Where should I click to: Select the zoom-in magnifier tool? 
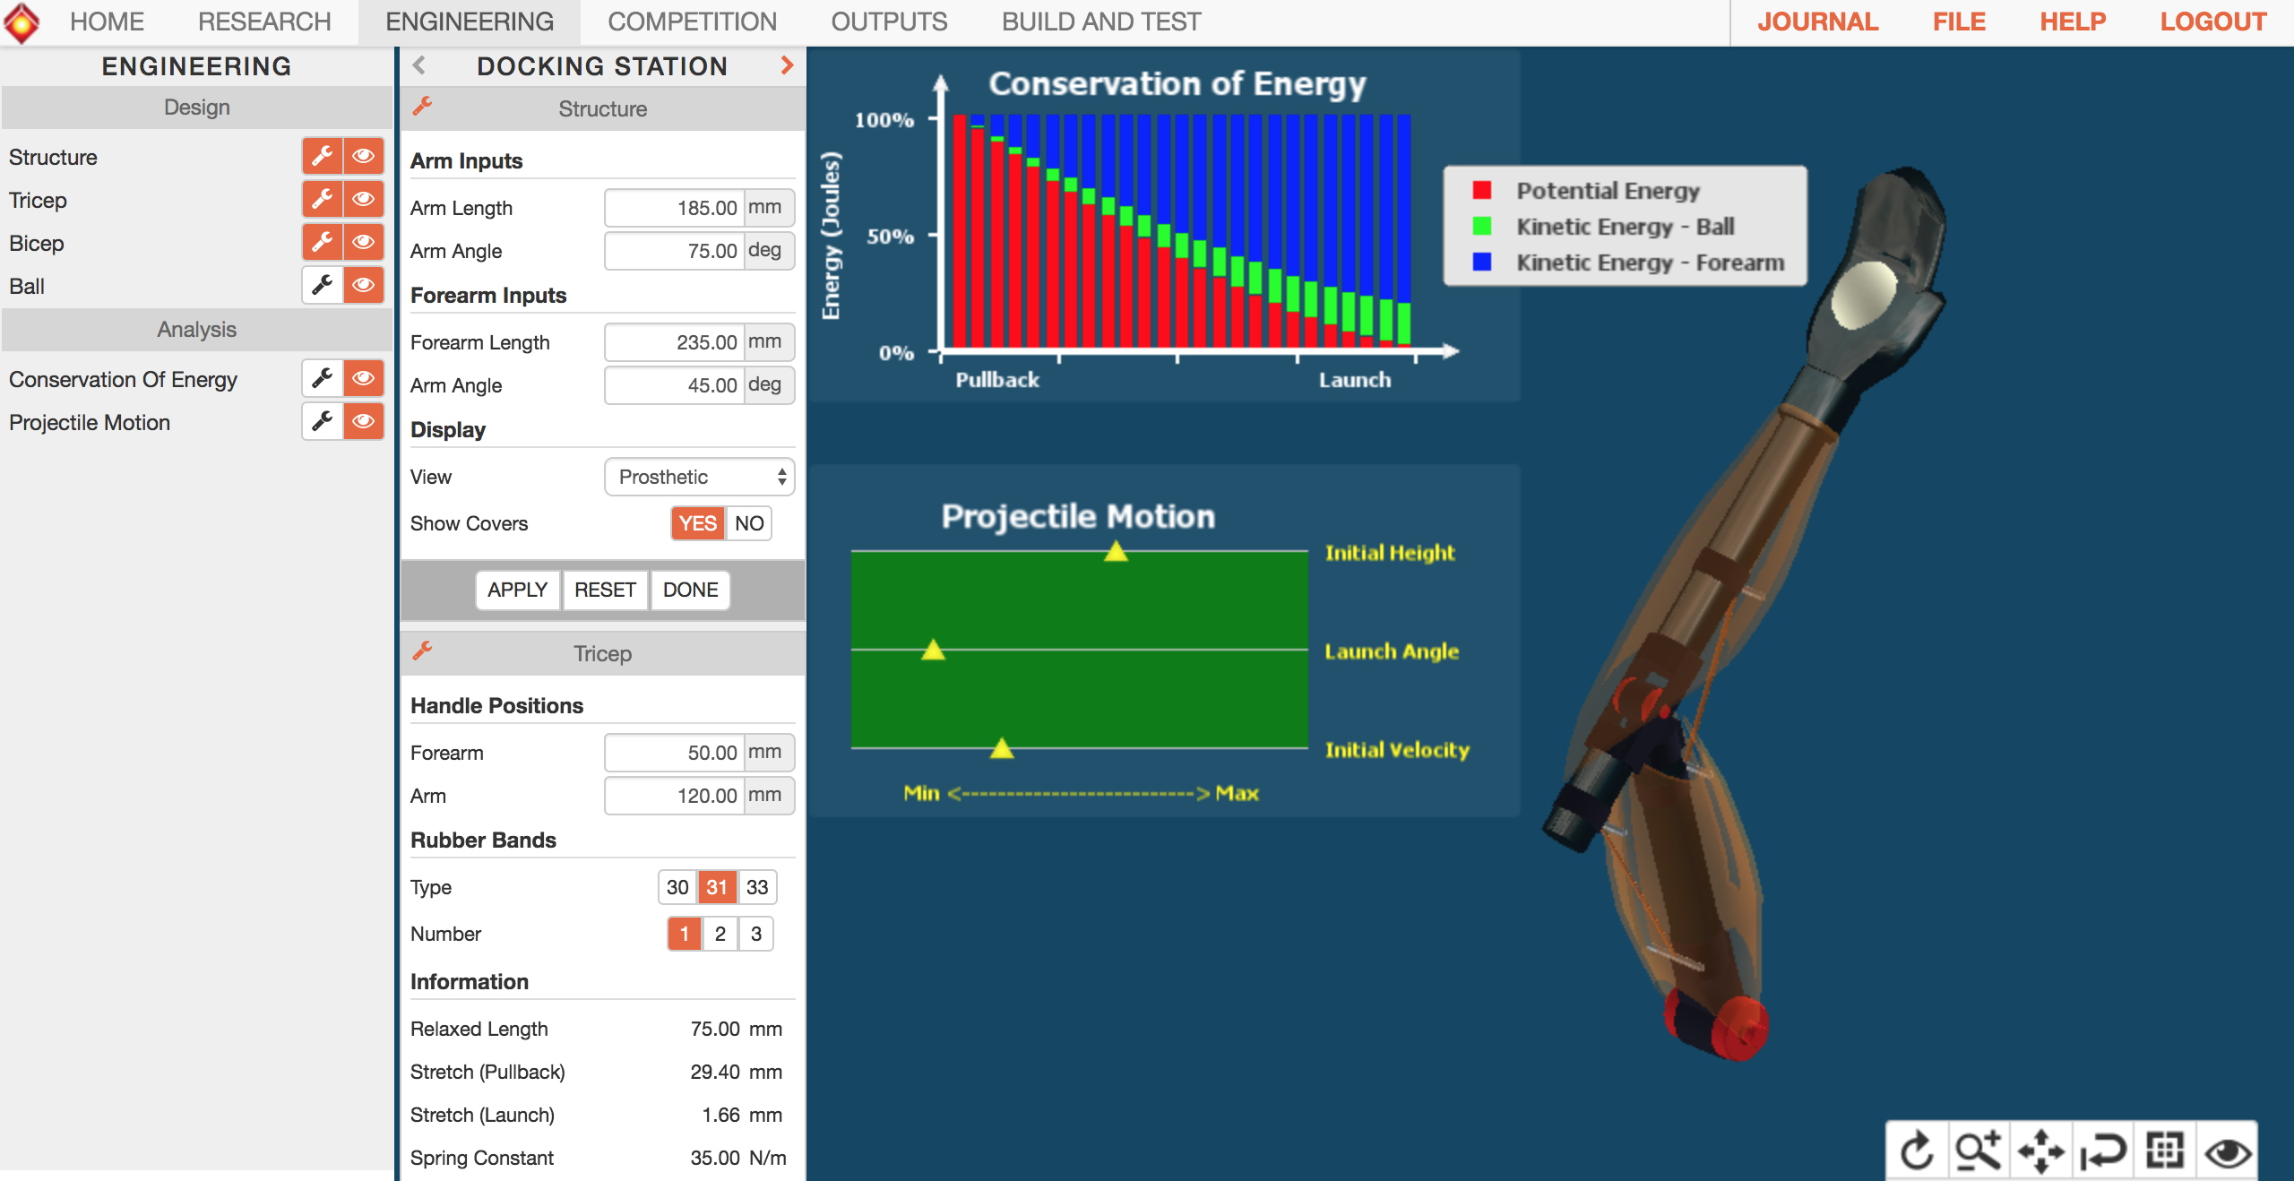[x=1979, y=1151]
